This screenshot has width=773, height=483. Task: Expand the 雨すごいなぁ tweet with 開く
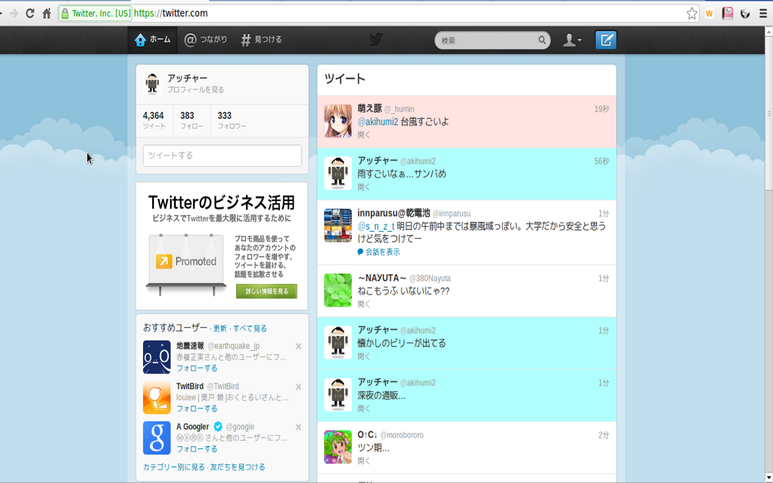click(364, 187)
